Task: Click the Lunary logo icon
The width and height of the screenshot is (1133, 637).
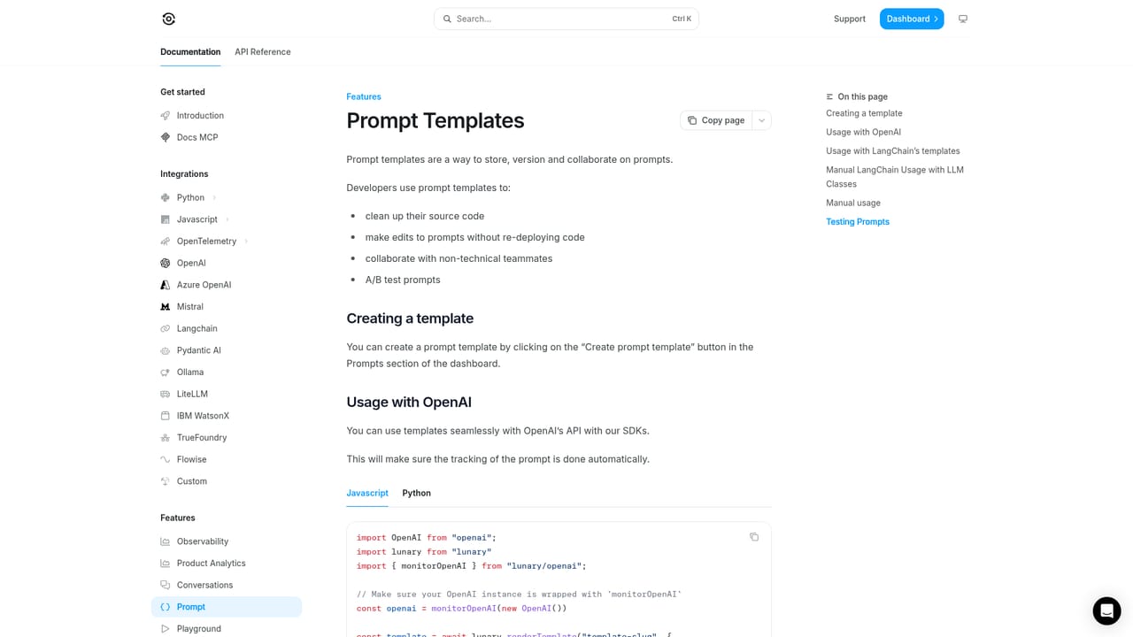Action: coord(169,19)
